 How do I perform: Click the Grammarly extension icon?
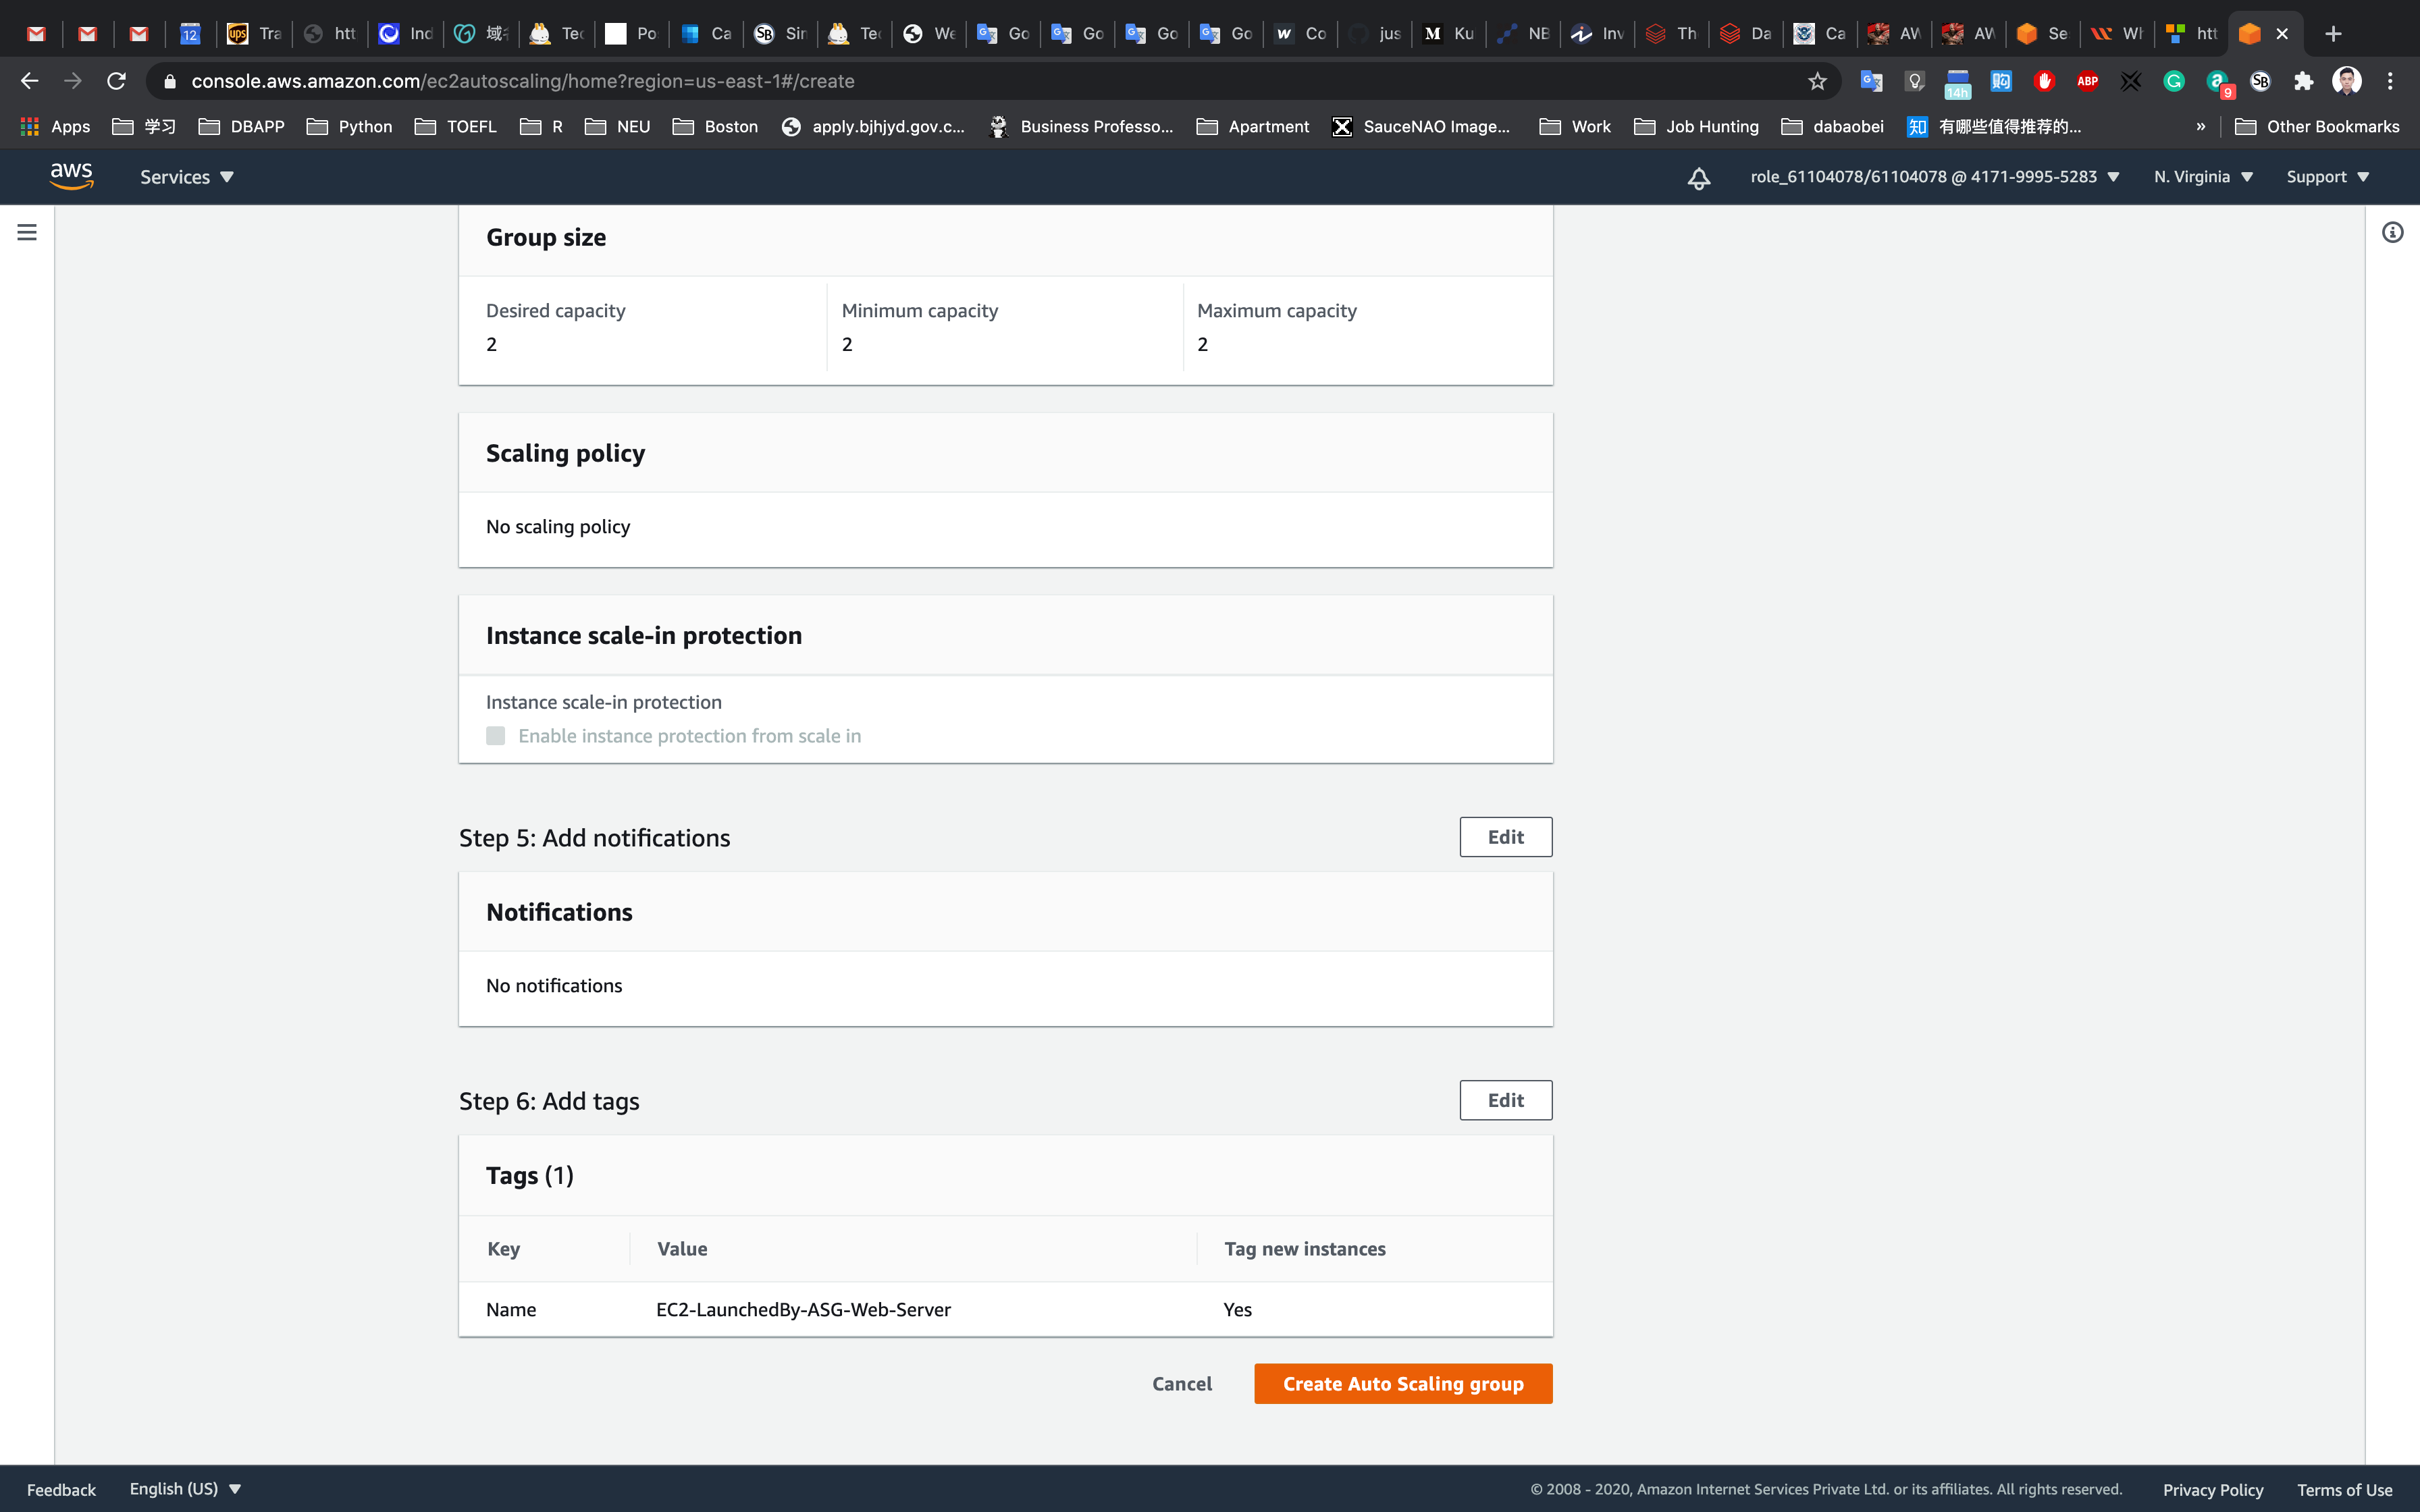point(2173,81)
